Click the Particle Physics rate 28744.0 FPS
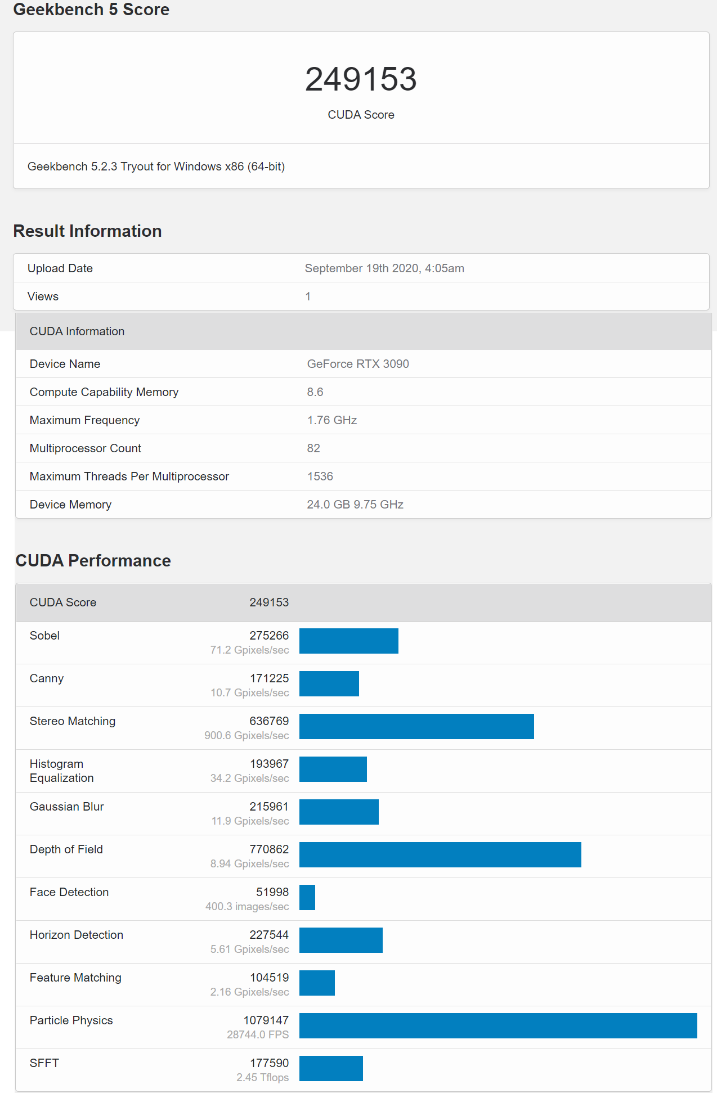The width and height of the screenshot is (726, 1116). coord(258,1035)
